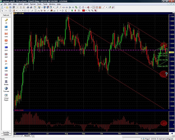Click the curve line study icon
This screenshot has width=175, height=140.
pyautogui.click(x=104, y=7)
